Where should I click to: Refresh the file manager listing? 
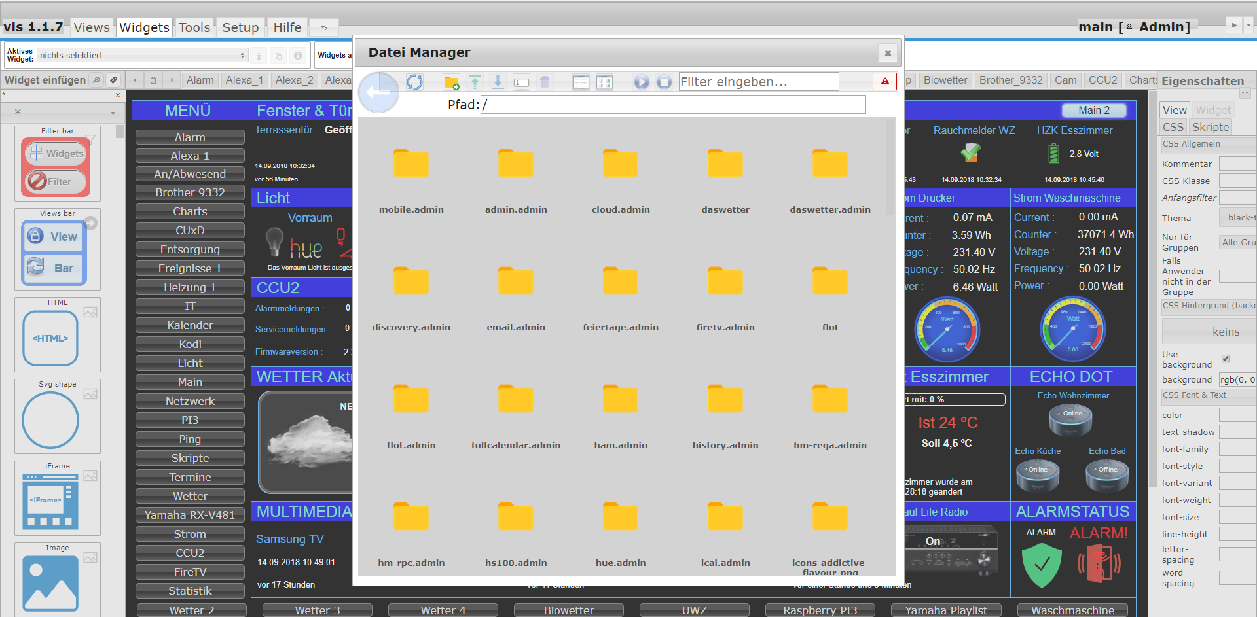(414, 82)
